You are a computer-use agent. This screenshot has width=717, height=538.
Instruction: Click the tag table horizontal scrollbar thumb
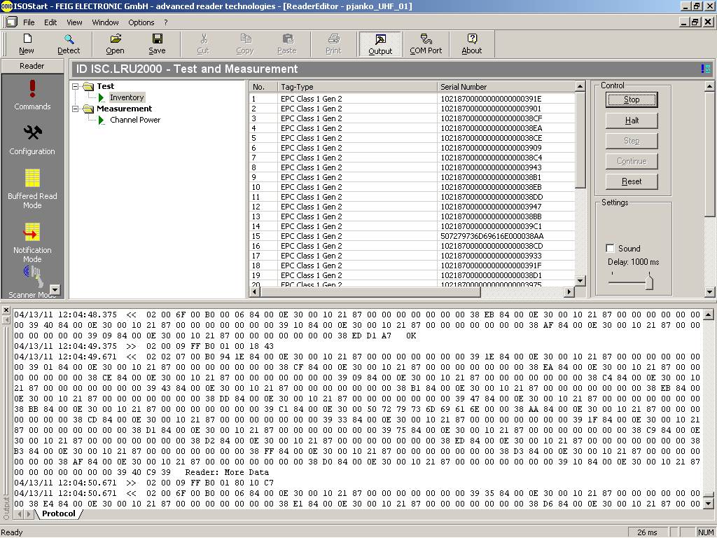click(x=370, y=292)
